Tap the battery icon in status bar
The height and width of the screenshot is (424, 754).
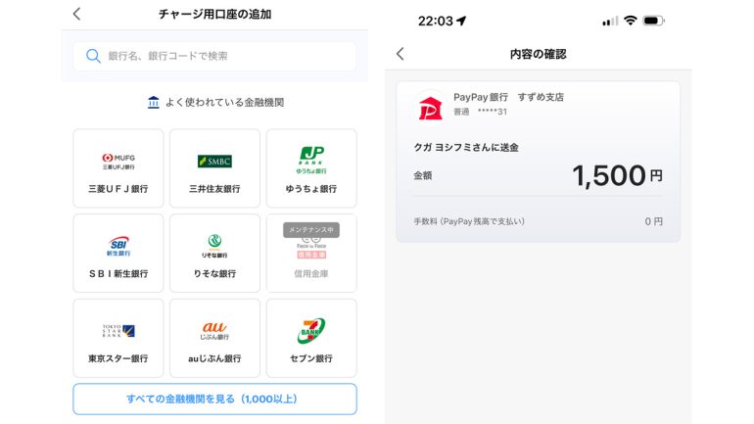[653, 21]
